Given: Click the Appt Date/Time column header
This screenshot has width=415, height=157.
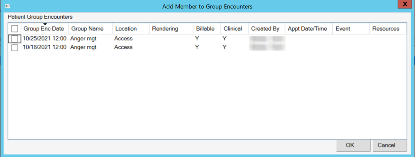Looking at the screenshot, I should 309,29.
